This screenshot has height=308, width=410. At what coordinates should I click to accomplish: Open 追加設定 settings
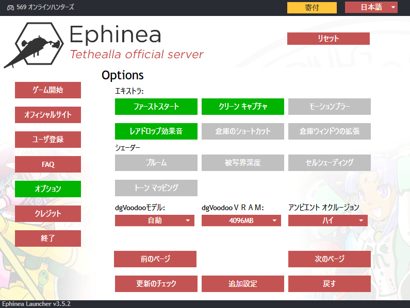(x=243, y=284)
